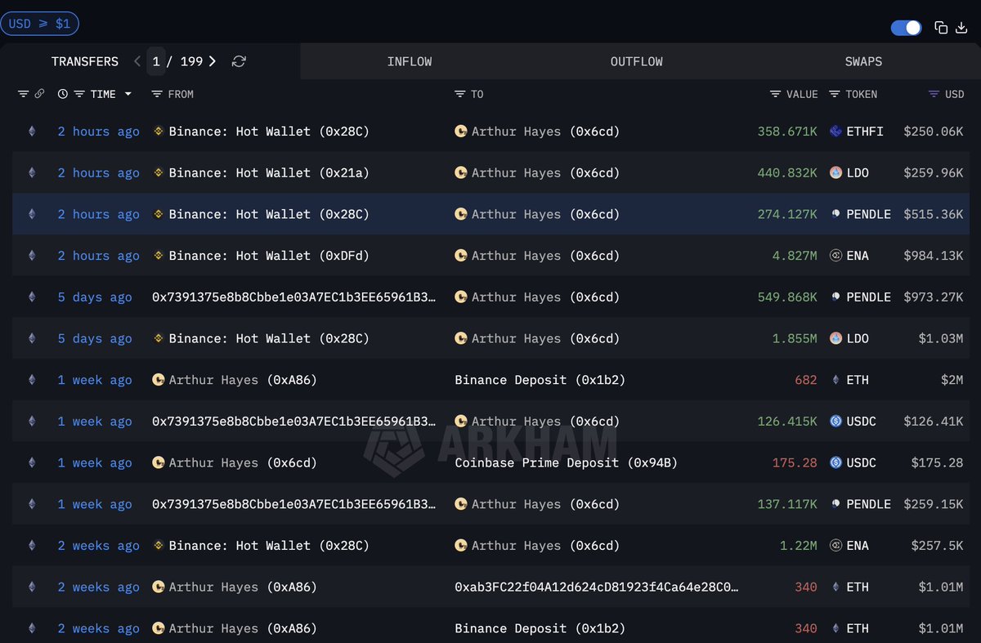Click the filter icon beside FROM header
This screenshot has width=981, height=643.
(x=157, y=94)
